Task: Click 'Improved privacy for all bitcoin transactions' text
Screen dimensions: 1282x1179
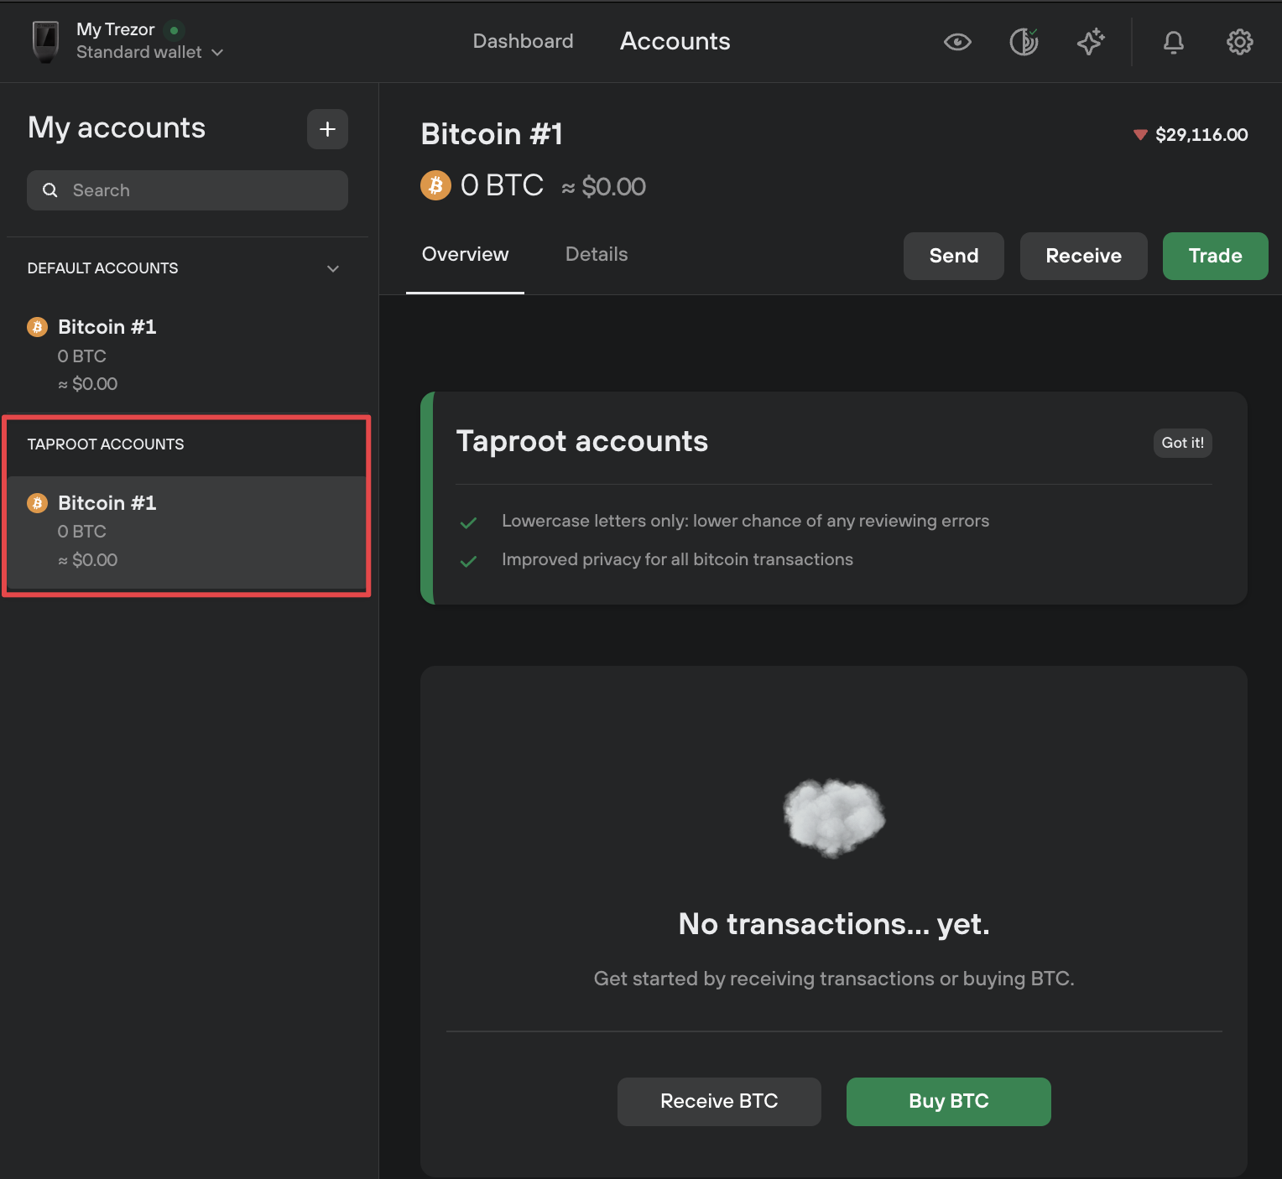Action: [677, 559]
